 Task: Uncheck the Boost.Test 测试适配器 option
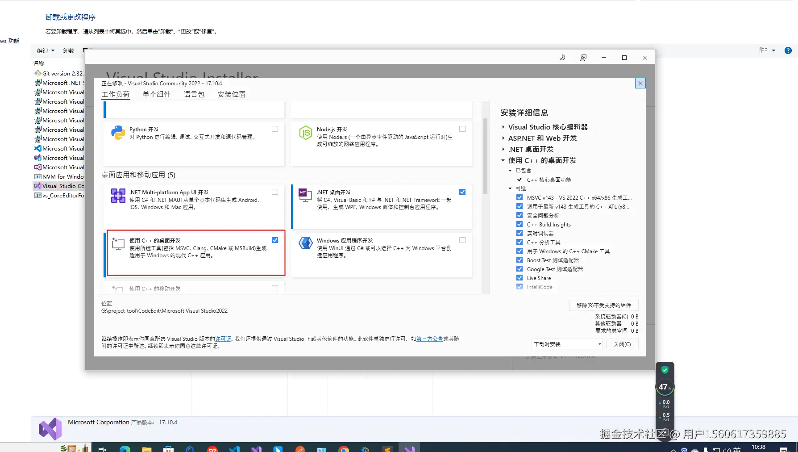click(x=520, y=260)
